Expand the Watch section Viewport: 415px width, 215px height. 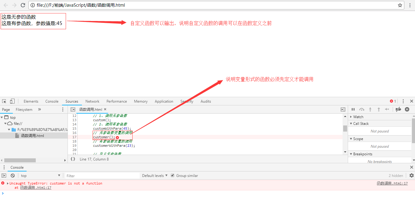[x=351, y=117]
